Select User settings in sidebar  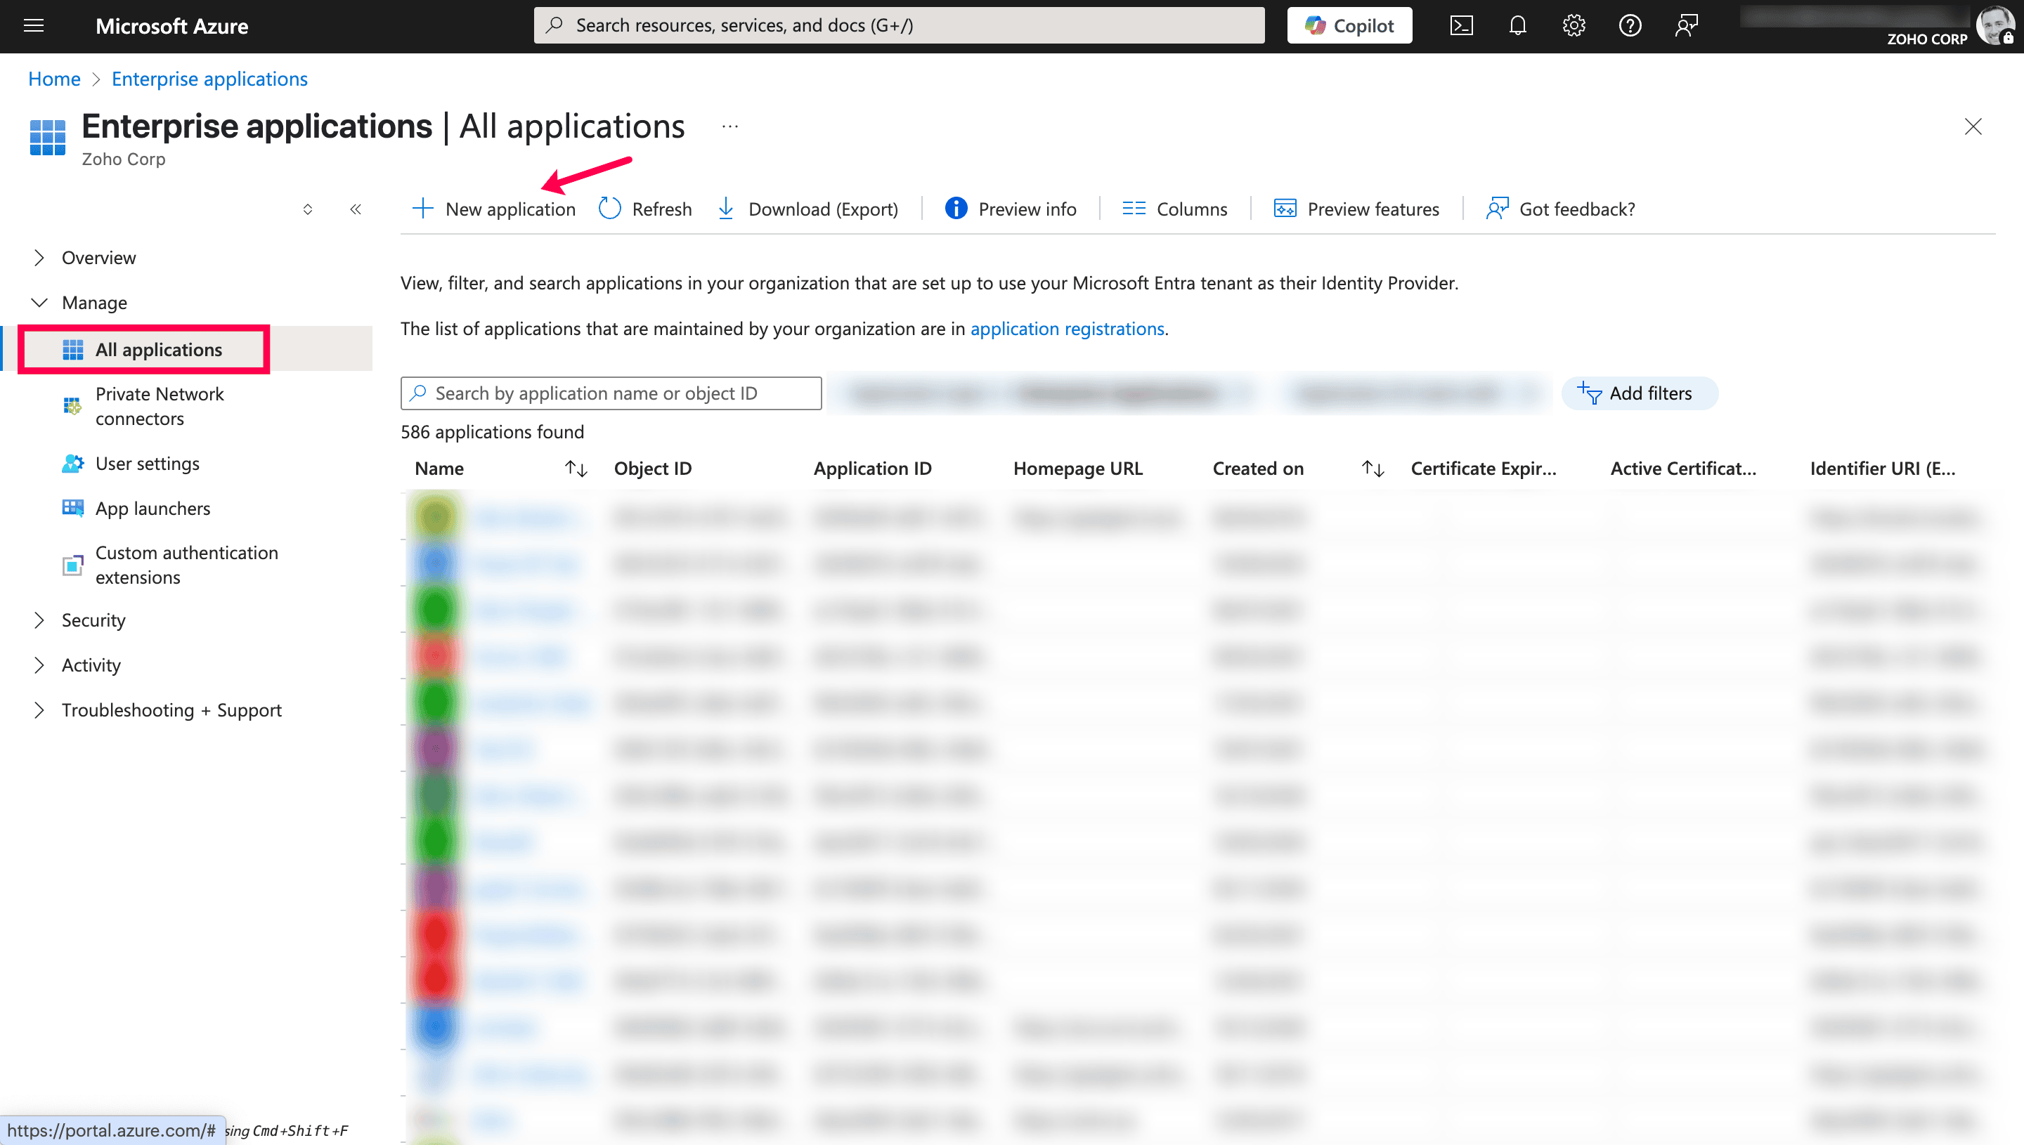(x=147, y=464)
